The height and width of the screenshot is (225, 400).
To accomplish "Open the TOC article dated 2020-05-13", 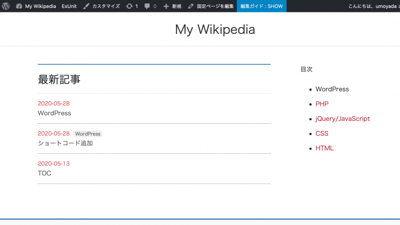I will [x=44, y=173].
